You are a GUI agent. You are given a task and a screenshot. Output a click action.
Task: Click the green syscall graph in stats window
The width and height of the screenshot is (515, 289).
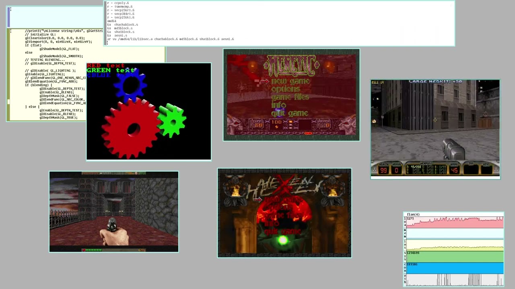coord(455,256)
